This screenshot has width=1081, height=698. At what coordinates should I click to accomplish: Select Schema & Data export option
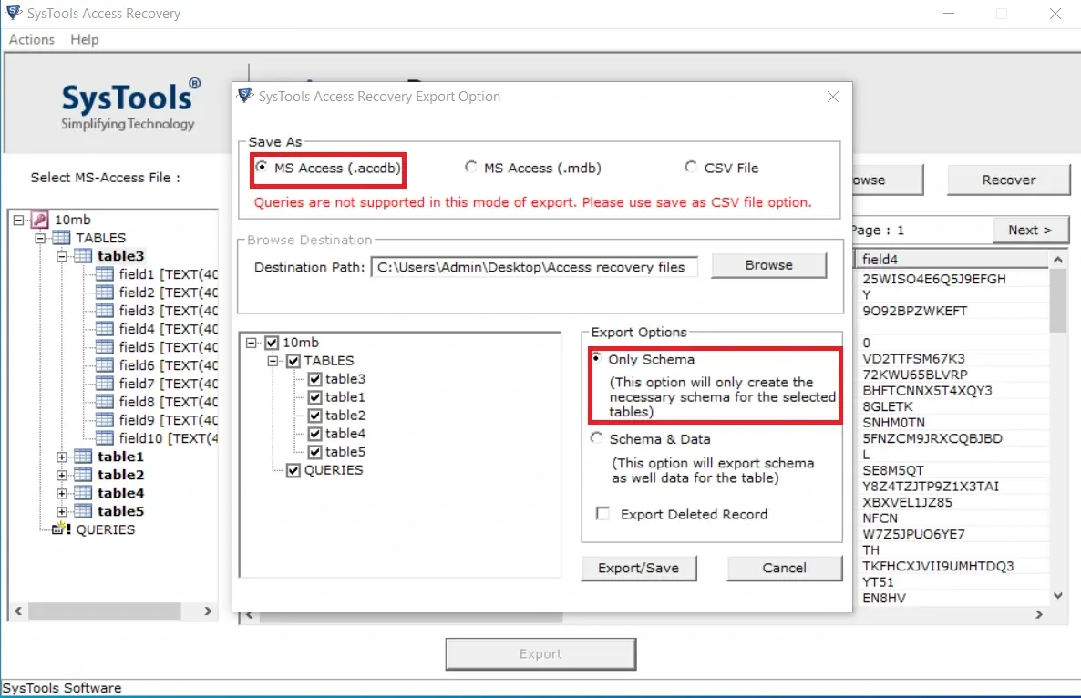596,438
